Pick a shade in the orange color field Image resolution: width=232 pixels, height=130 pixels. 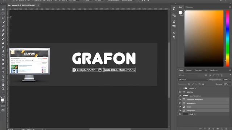click(204, 38)
